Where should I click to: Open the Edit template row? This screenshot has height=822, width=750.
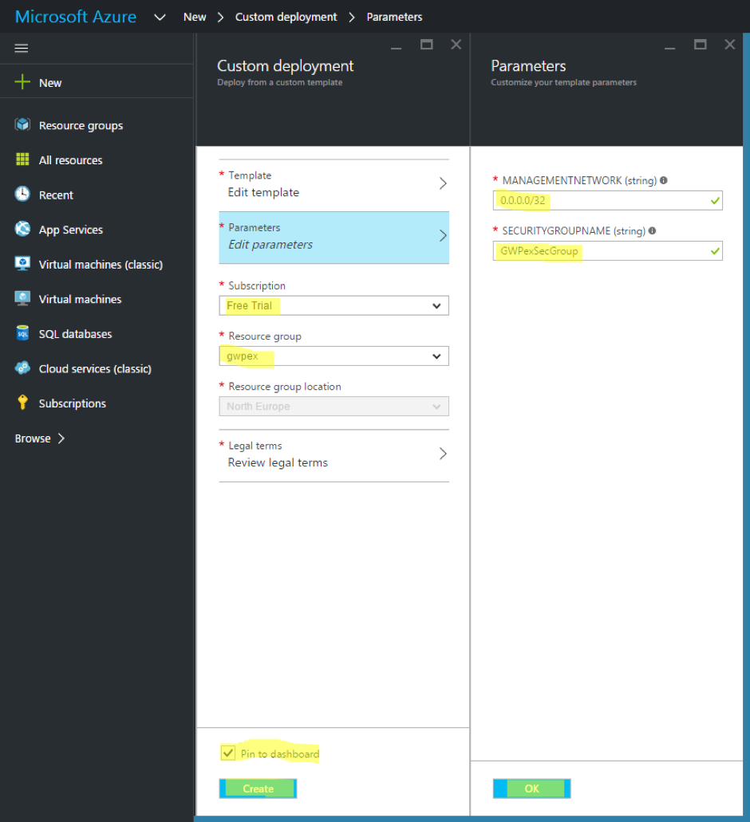click(x=334, y=184)
